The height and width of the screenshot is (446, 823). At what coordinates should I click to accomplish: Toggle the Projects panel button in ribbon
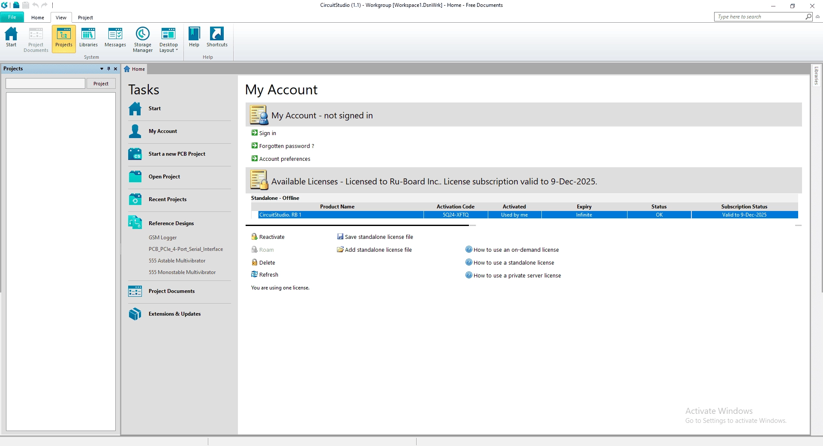64,39
